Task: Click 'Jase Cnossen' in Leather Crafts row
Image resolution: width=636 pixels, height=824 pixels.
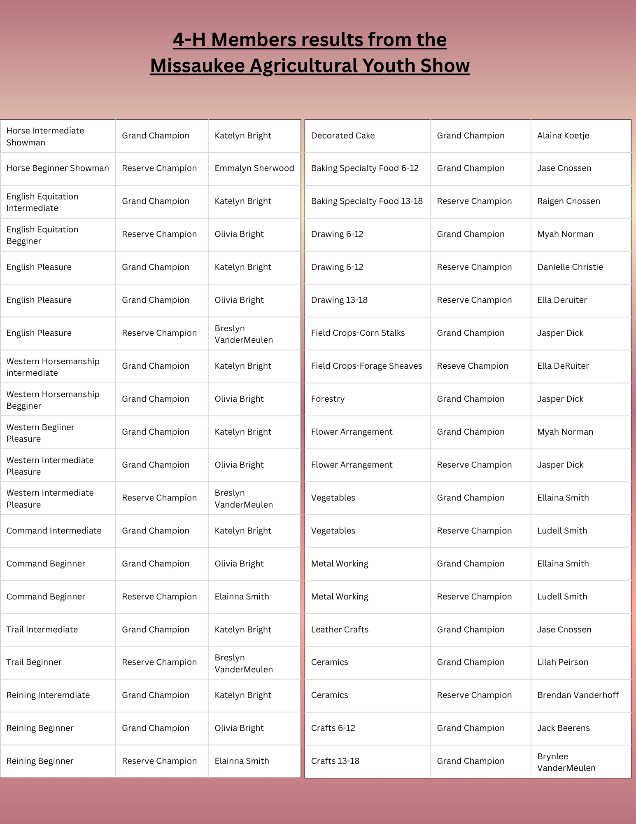Action: tap(564, 630)
